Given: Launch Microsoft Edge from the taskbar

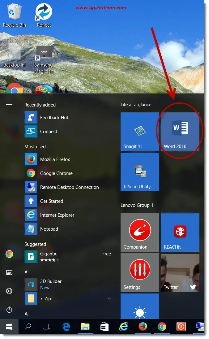Looking at the screenshot, I should coord(66,327).
